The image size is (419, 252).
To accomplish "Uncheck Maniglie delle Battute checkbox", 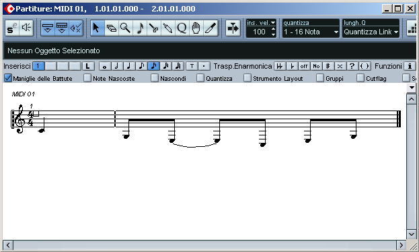I will (x=8, y=78).
